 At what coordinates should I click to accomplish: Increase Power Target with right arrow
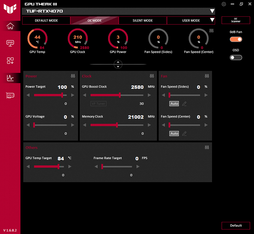click(73, 95)
